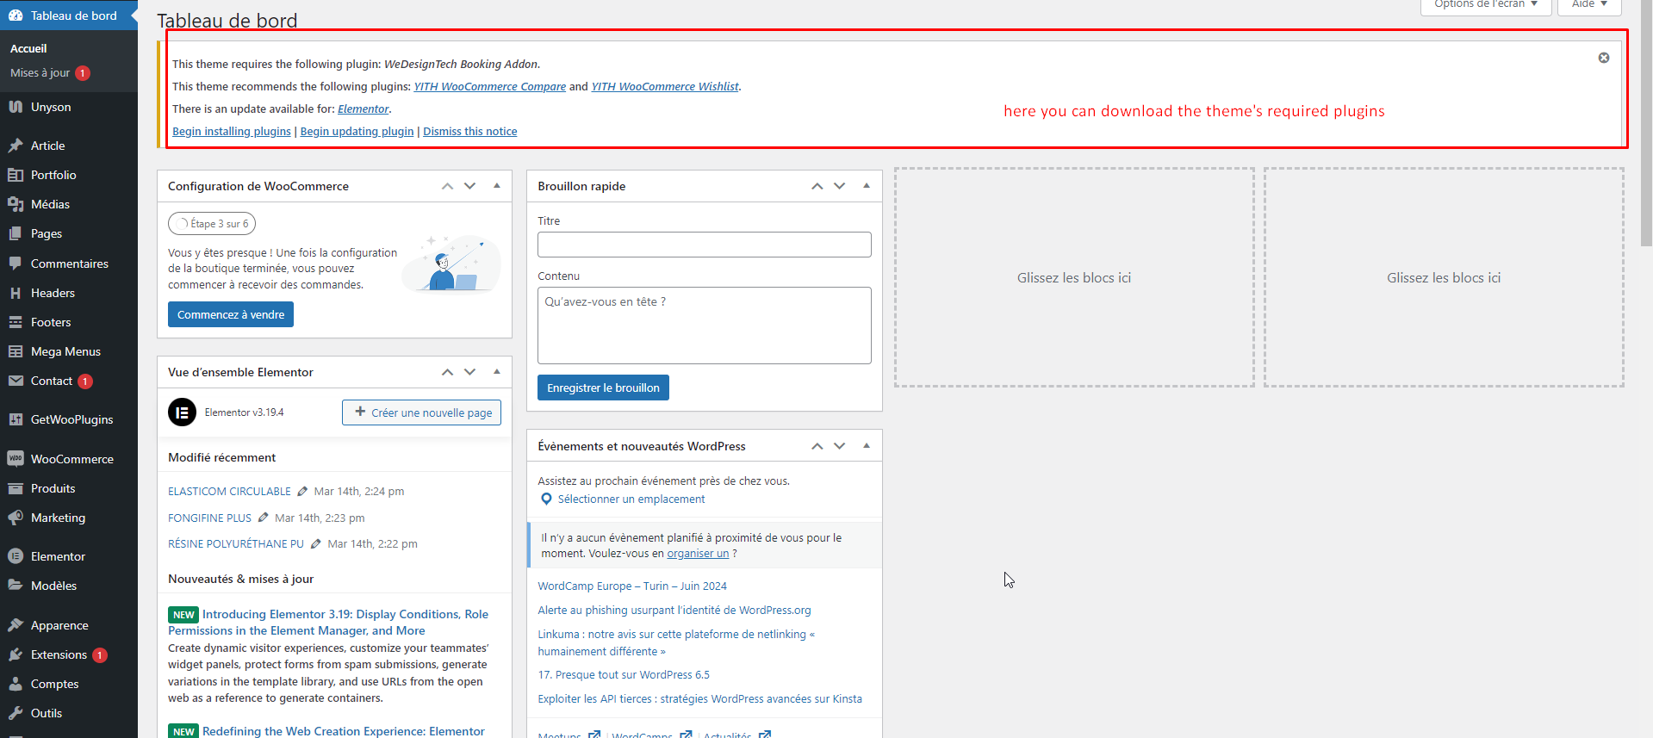
Task: Collapse the Configuration de WooCommerce panel
Action: (497, 186)
